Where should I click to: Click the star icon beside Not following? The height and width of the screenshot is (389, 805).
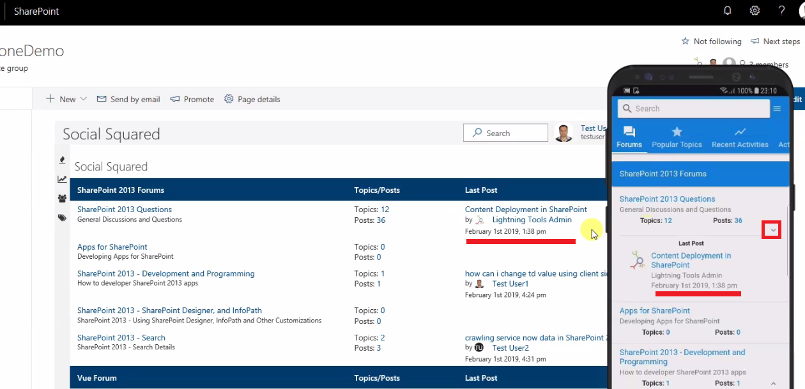(686, 42)
